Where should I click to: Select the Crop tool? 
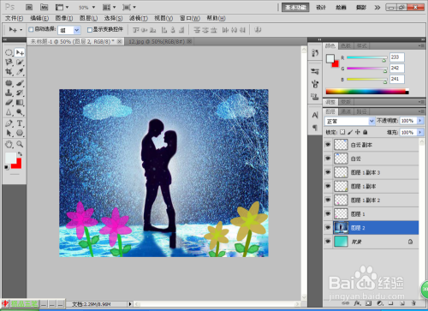click(9, 71)
